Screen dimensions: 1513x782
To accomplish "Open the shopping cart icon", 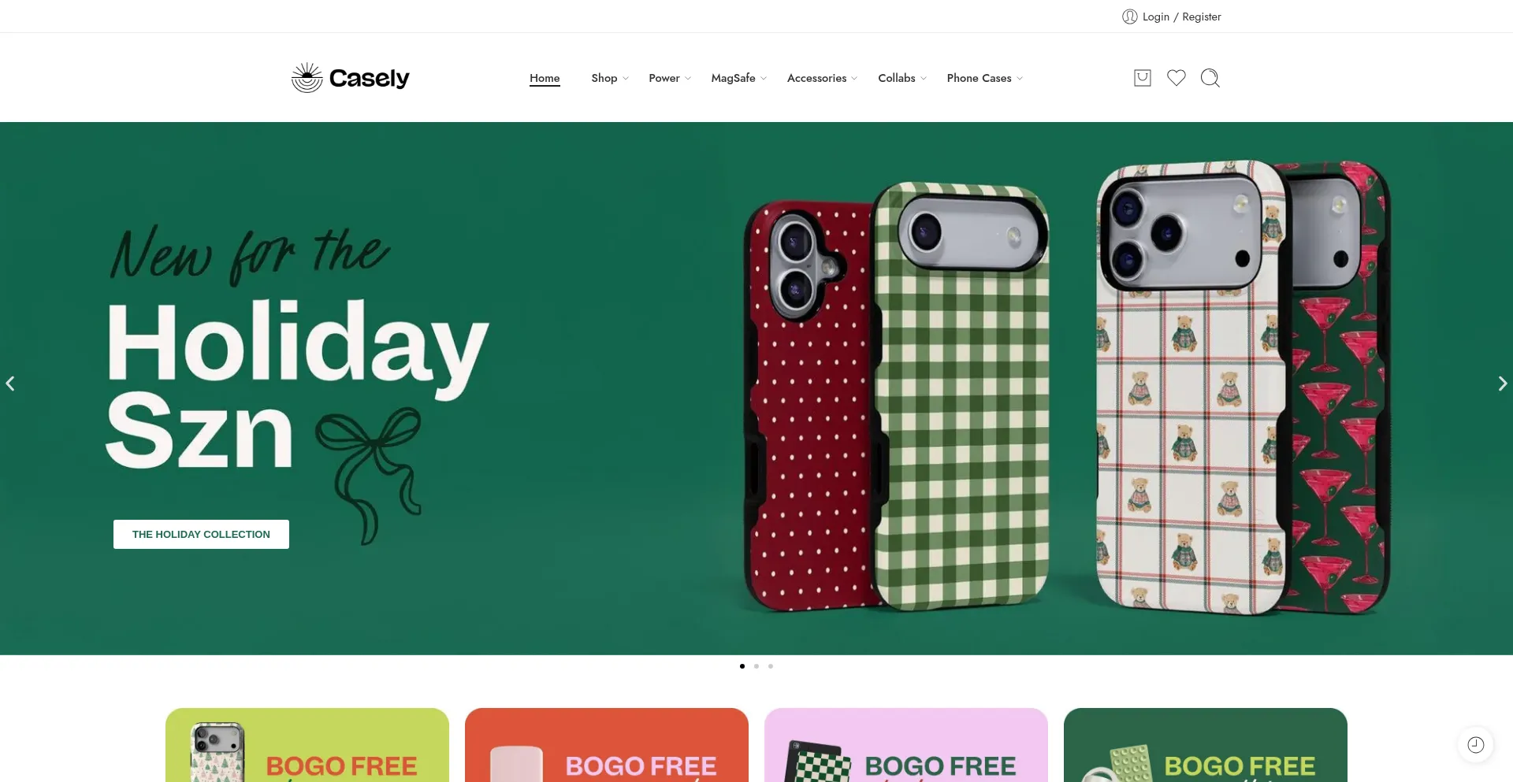I will 1142,78.
